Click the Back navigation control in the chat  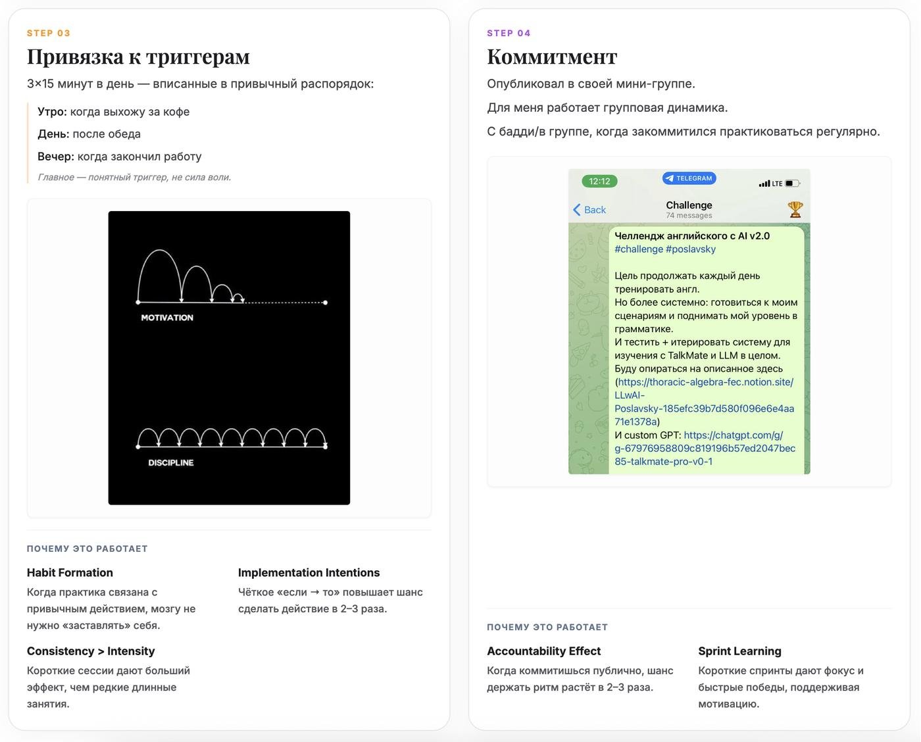click(589, 209)
